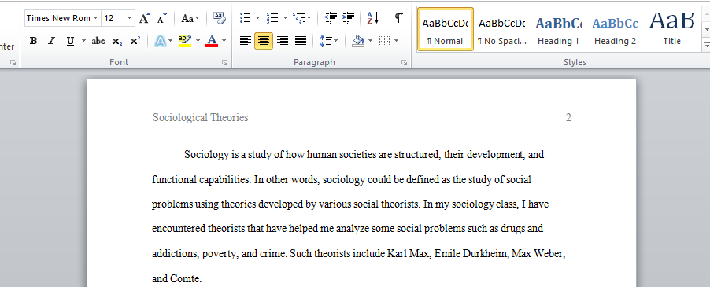Select the No Spacing style
Viewport: 710px width, 287px height.
[x=501, y=29]
